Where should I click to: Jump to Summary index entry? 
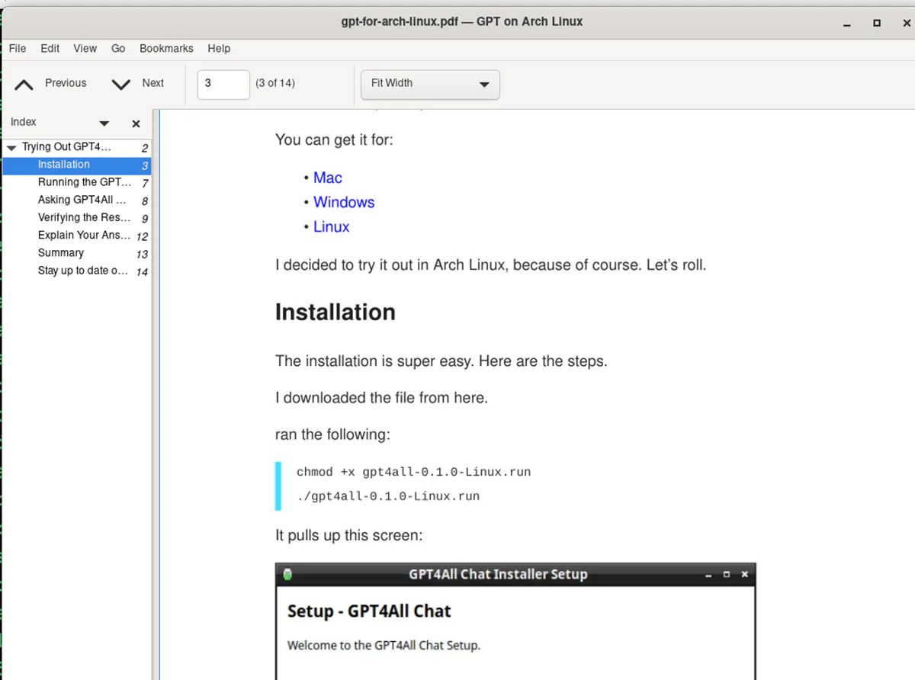[x=61, y=252]
